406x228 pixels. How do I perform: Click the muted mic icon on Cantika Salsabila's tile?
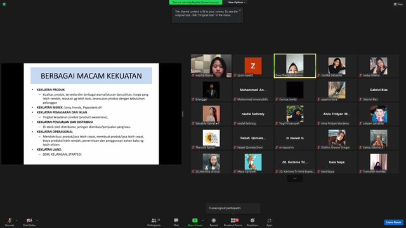click(x=318, y=75)
